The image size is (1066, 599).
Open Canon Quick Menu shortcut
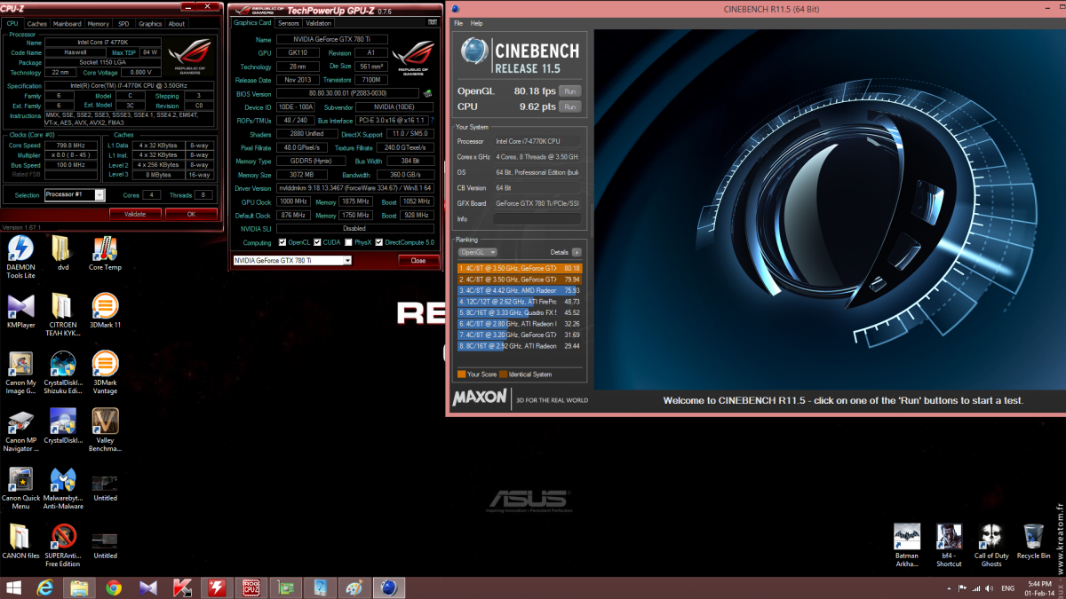(20, 490)
